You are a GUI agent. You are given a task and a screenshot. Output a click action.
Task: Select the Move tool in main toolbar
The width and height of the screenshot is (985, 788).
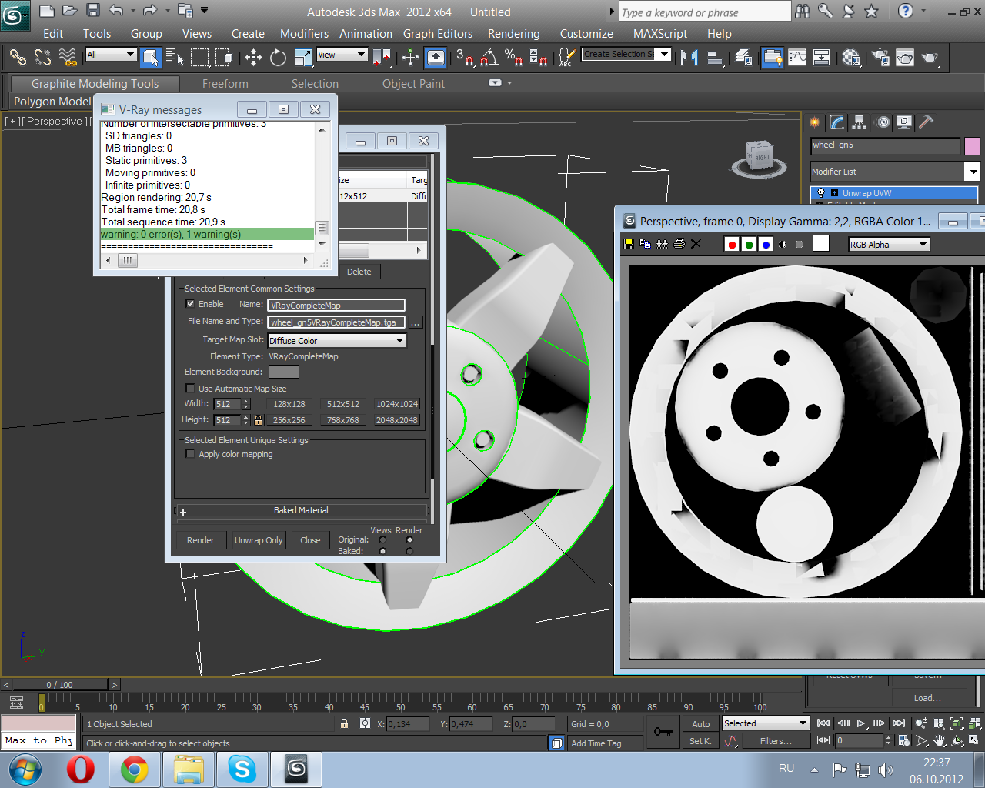[253, 58]
